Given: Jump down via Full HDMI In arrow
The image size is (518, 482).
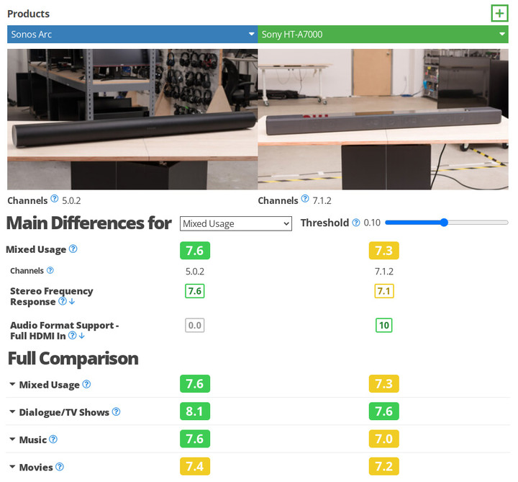Looking at the screenshot, I should pyautogui.click(x=81, y=336).
